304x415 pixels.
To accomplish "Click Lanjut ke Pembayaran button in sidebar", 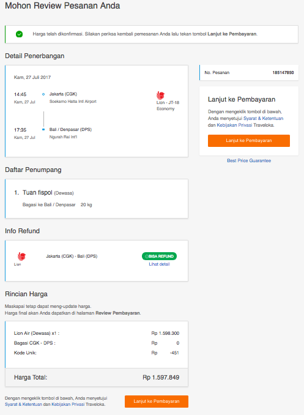I will point(249,141).
